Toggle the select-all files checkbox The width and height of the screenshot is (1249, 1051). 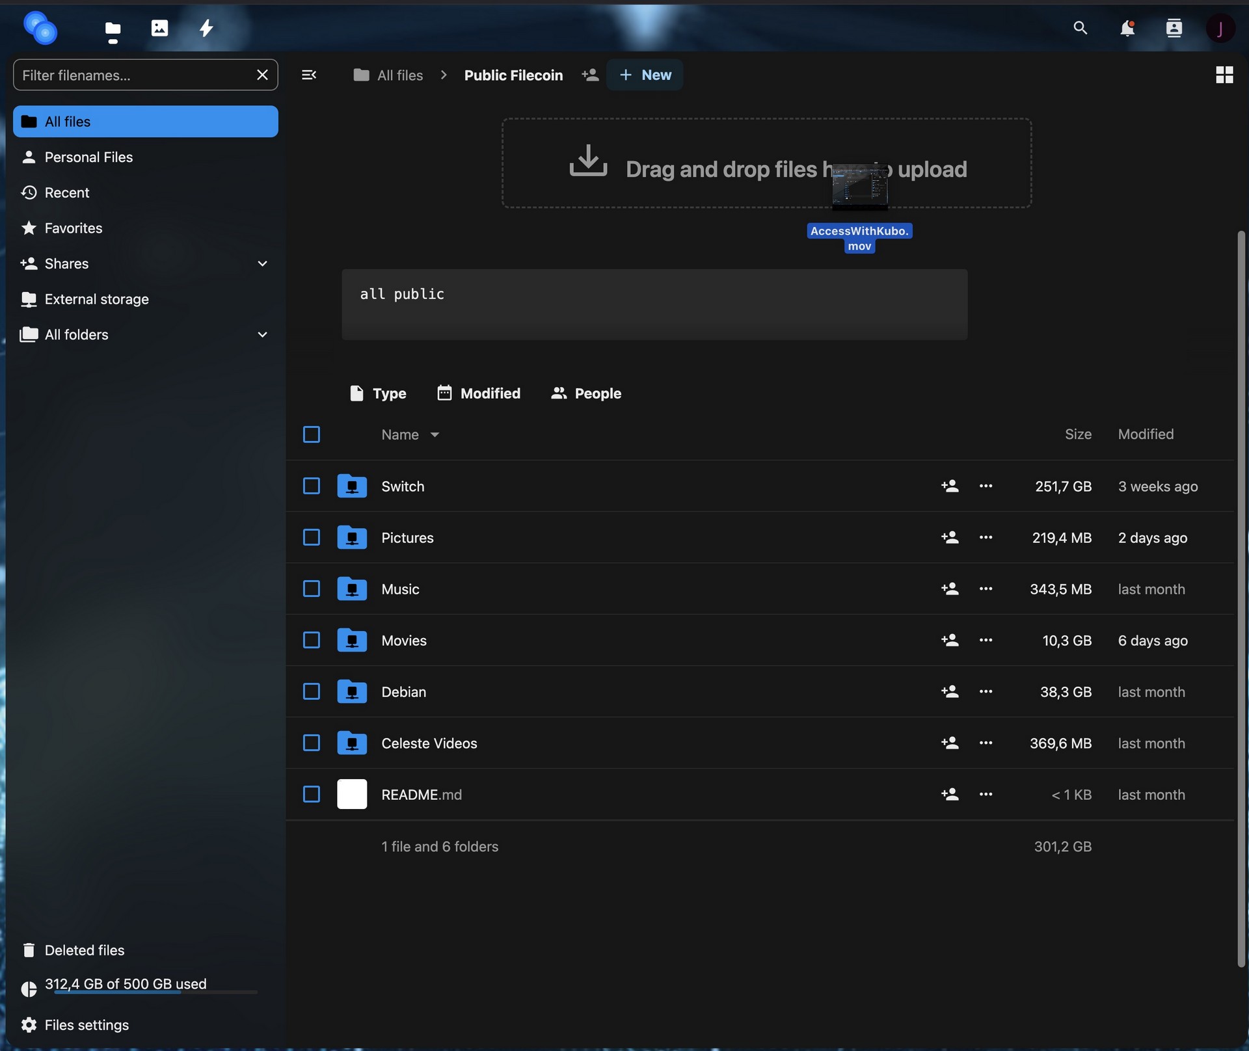312,434
